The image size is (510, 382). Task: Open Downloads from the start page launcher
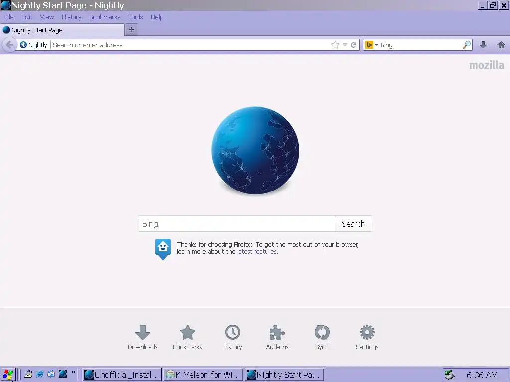143,337
